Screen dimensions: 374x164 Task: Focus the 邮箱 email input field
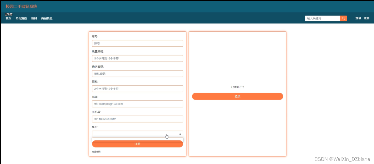coord(137,104)
